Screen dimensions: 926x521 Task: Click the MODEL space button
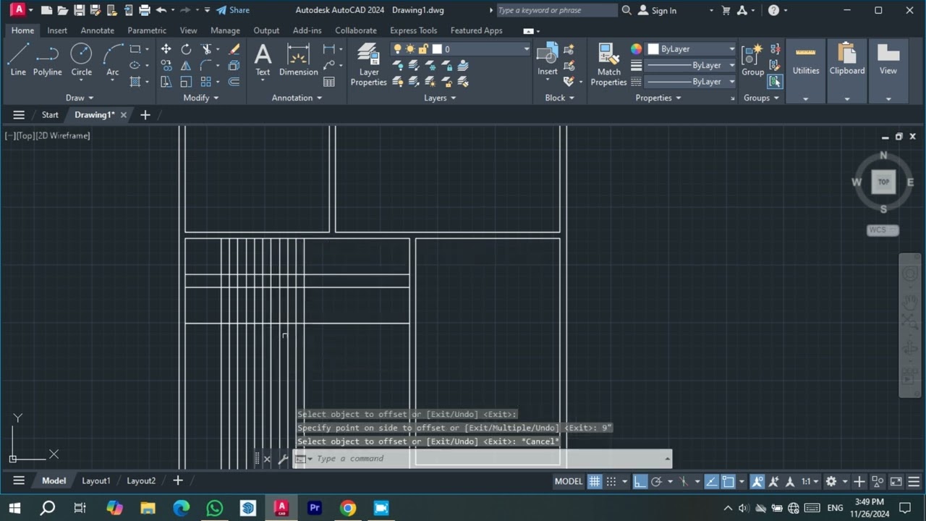[x=568, y=481]
